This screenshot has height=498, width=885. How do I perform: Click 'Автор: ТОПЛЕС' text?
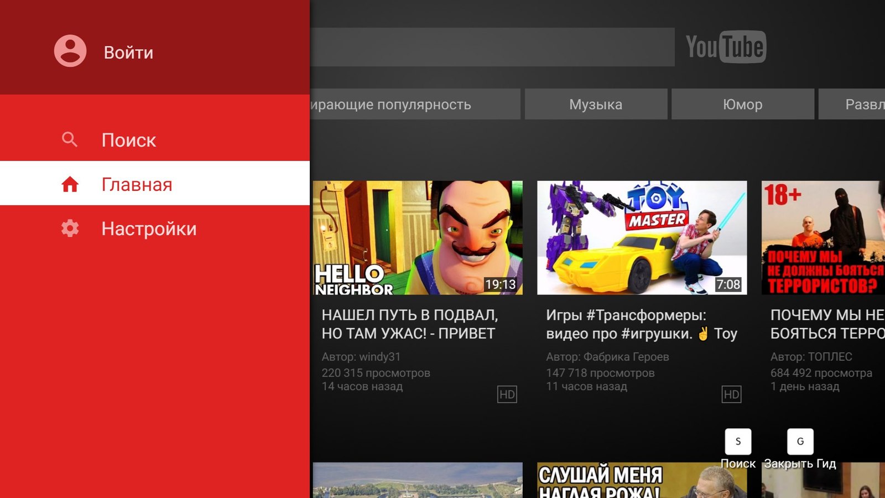tap(811, 357)
